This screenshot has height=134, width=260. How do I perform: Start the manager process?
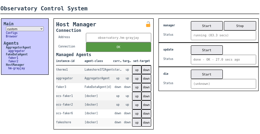207,26
